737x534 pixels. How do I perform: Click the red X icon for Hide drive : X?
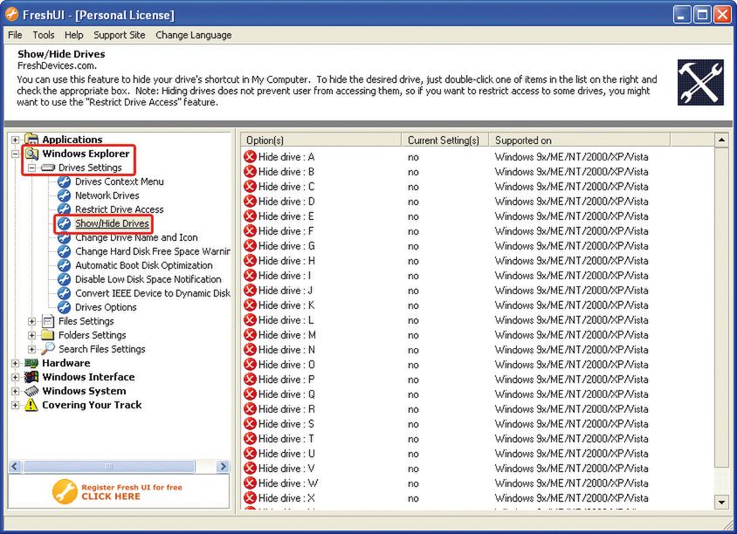click(250, 498)
